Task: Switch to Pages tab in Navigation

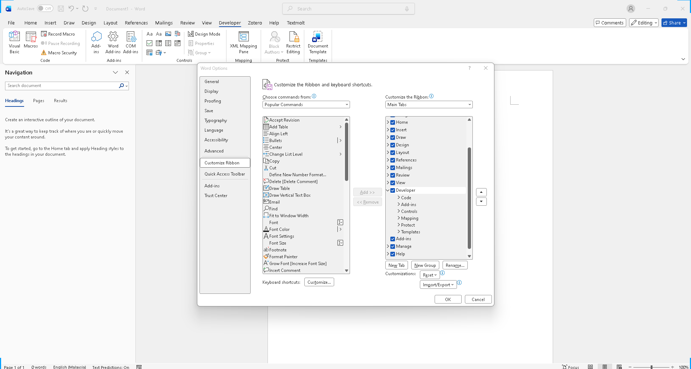Action: click(x=39, y=101)
